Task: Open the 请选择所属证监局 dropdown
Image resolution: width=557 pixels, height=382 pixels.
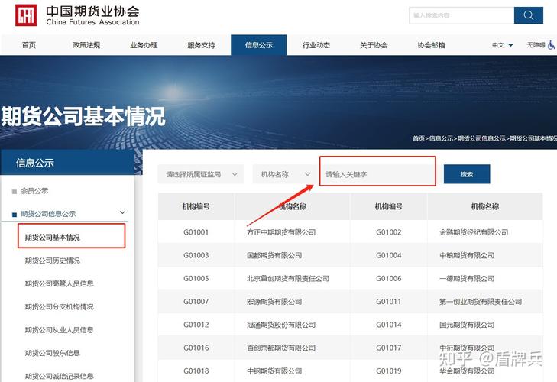Action: [201, 174]
